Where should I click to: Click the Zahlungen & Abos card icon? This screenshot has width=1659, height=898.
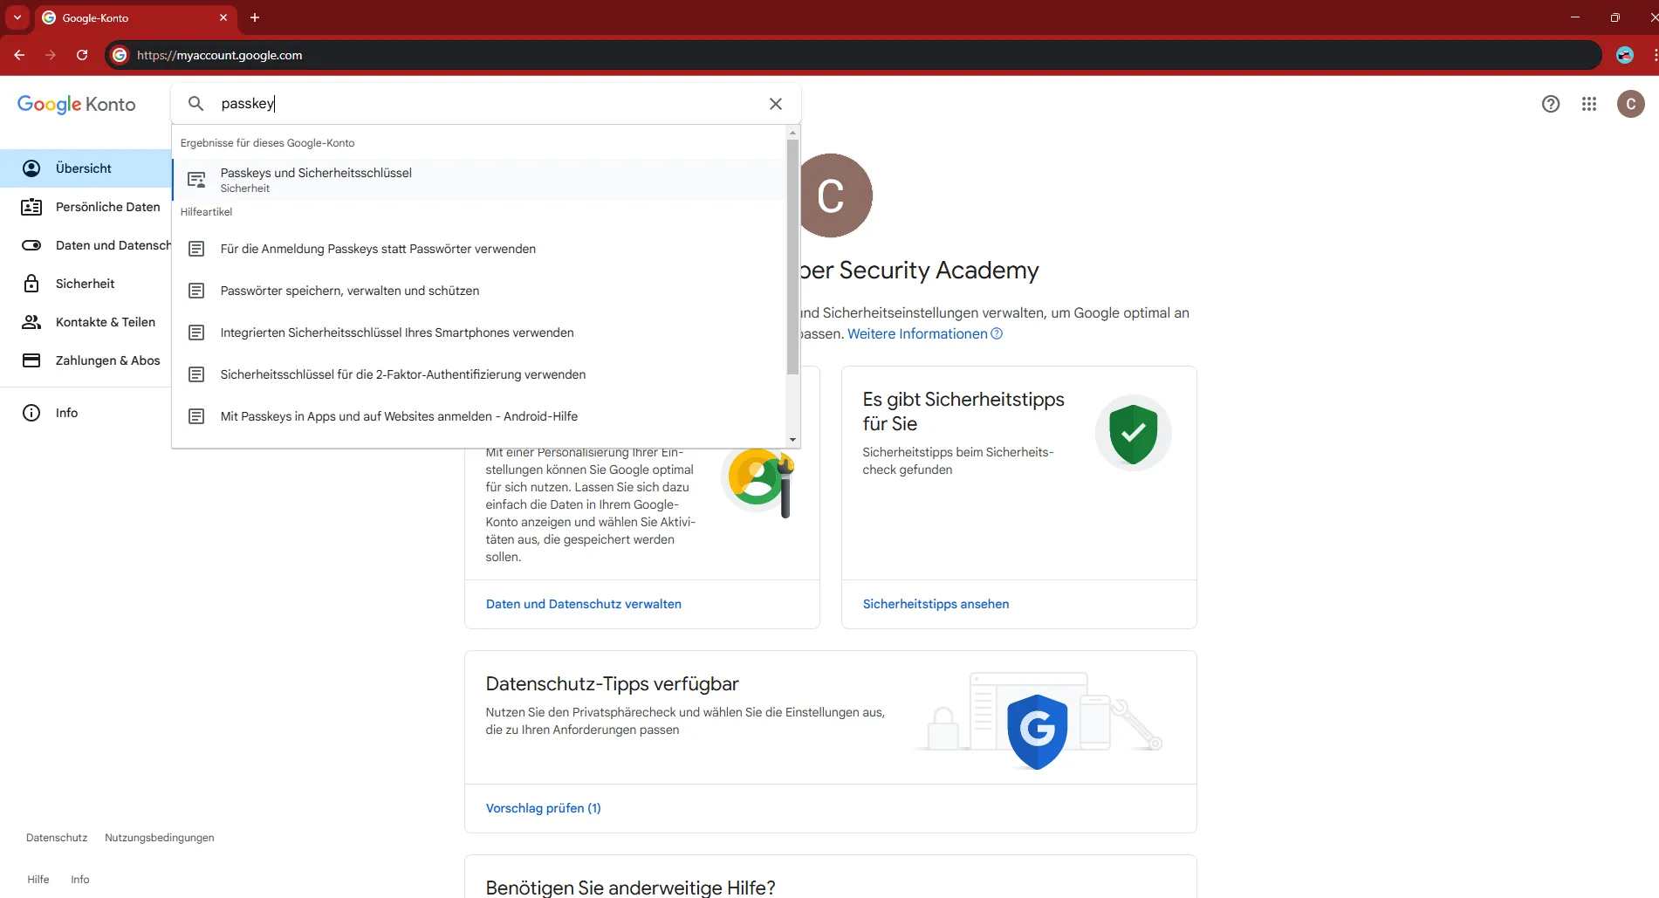[x=31, y=360]
